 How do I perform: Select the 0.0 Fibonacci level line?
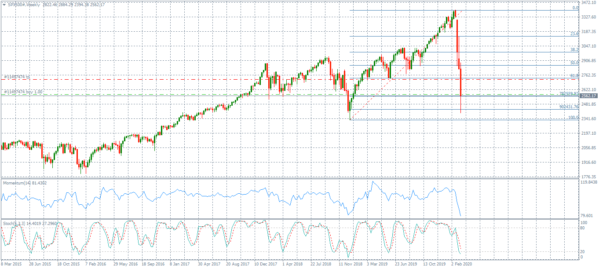click(396, 10)
